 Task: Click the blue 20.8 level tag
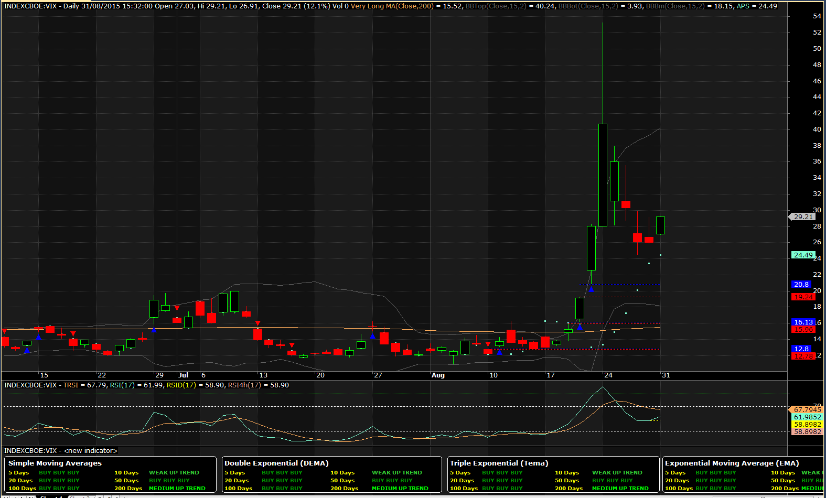click(801, 285)
